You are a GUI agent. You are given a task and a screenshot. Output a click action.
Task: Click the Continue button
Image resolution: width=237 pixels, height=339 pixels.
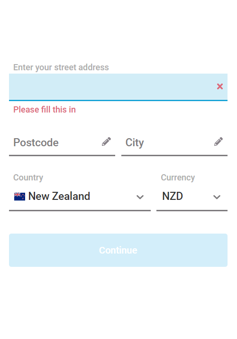118,250
